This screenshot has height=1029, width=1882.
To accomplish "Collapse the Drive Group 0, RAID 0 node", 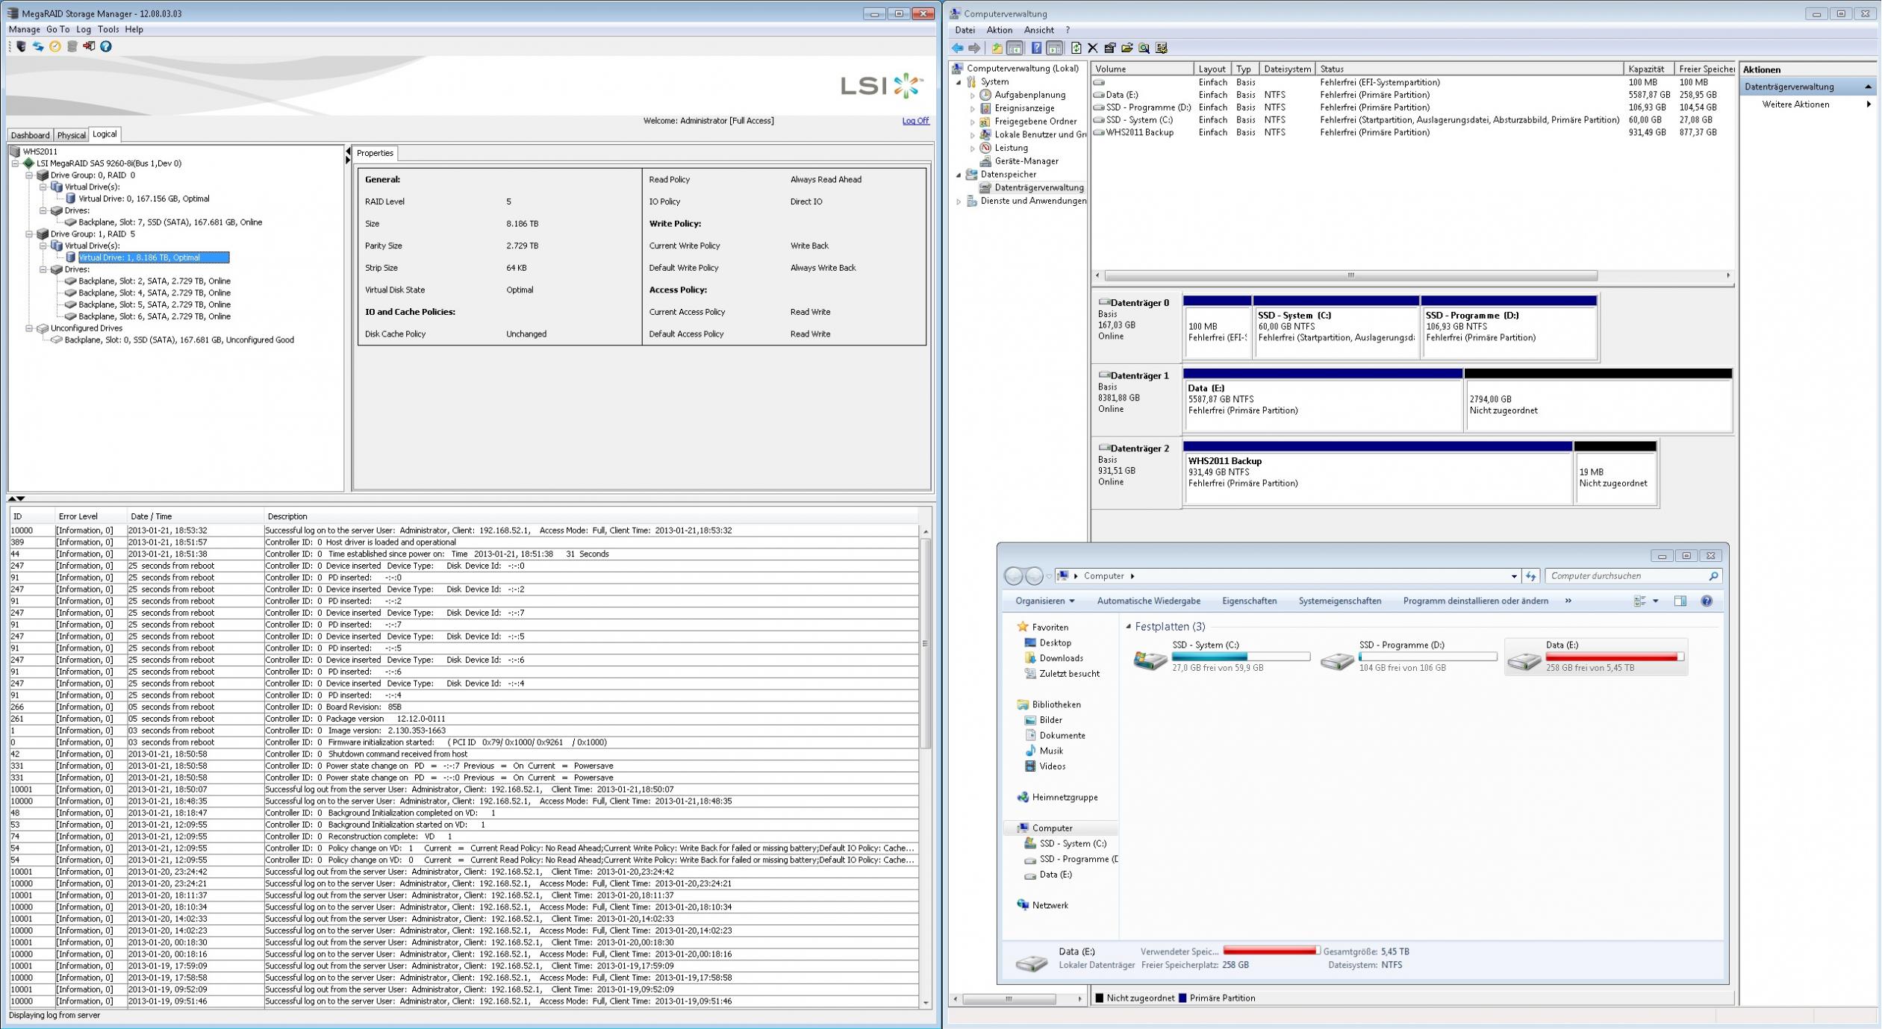I will (x=29, y=175).
